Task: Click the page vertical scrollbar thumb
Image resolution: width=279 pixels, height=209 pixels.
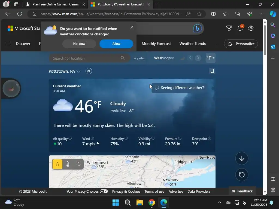Action: pyautogui.click(x=265, y=40)
